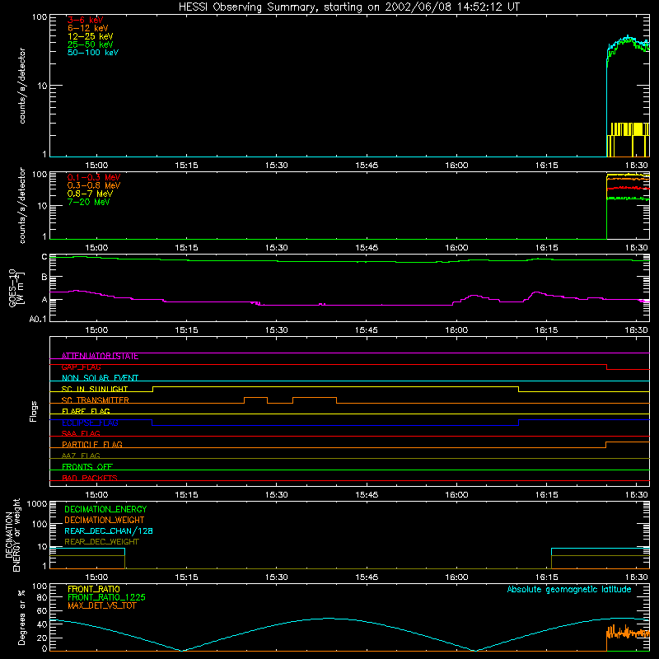Click the 16:15 tick under the decimation panel
The height and width of the screenshot is (659, 659).
546,577
